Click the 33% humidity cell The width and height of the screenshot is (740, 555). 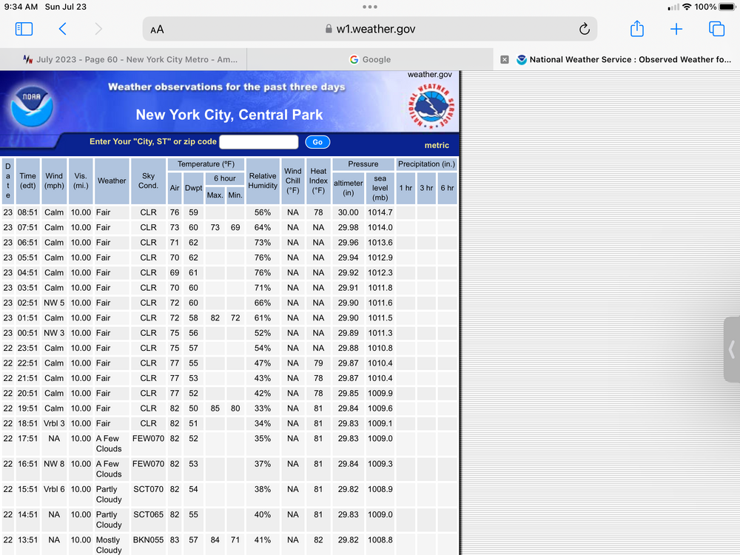coord(263,408)
